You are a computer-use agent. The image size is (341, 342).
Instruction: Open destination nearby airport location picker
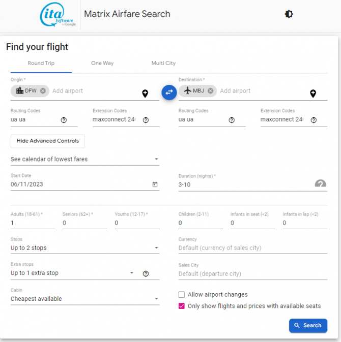click(x=313, y=94)
